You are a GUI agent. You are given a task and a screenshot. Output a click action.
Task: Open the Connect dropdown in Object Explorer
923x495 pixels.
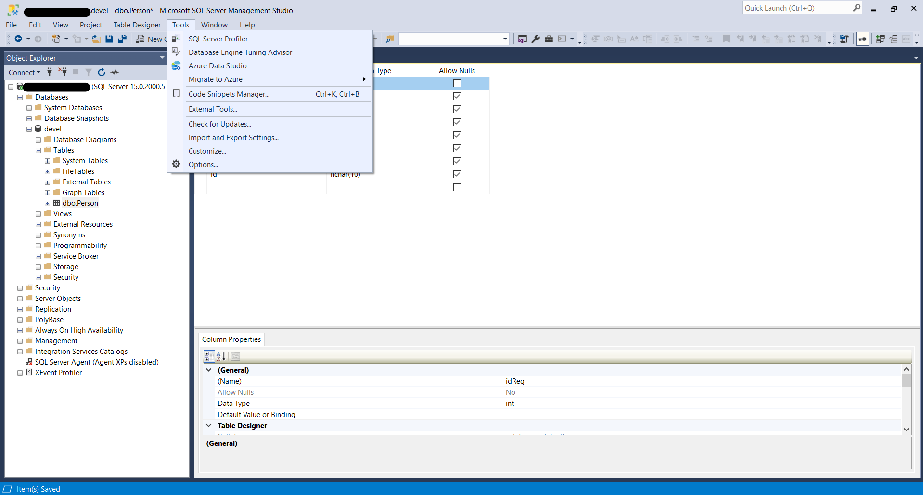click(x=24, y=72)
